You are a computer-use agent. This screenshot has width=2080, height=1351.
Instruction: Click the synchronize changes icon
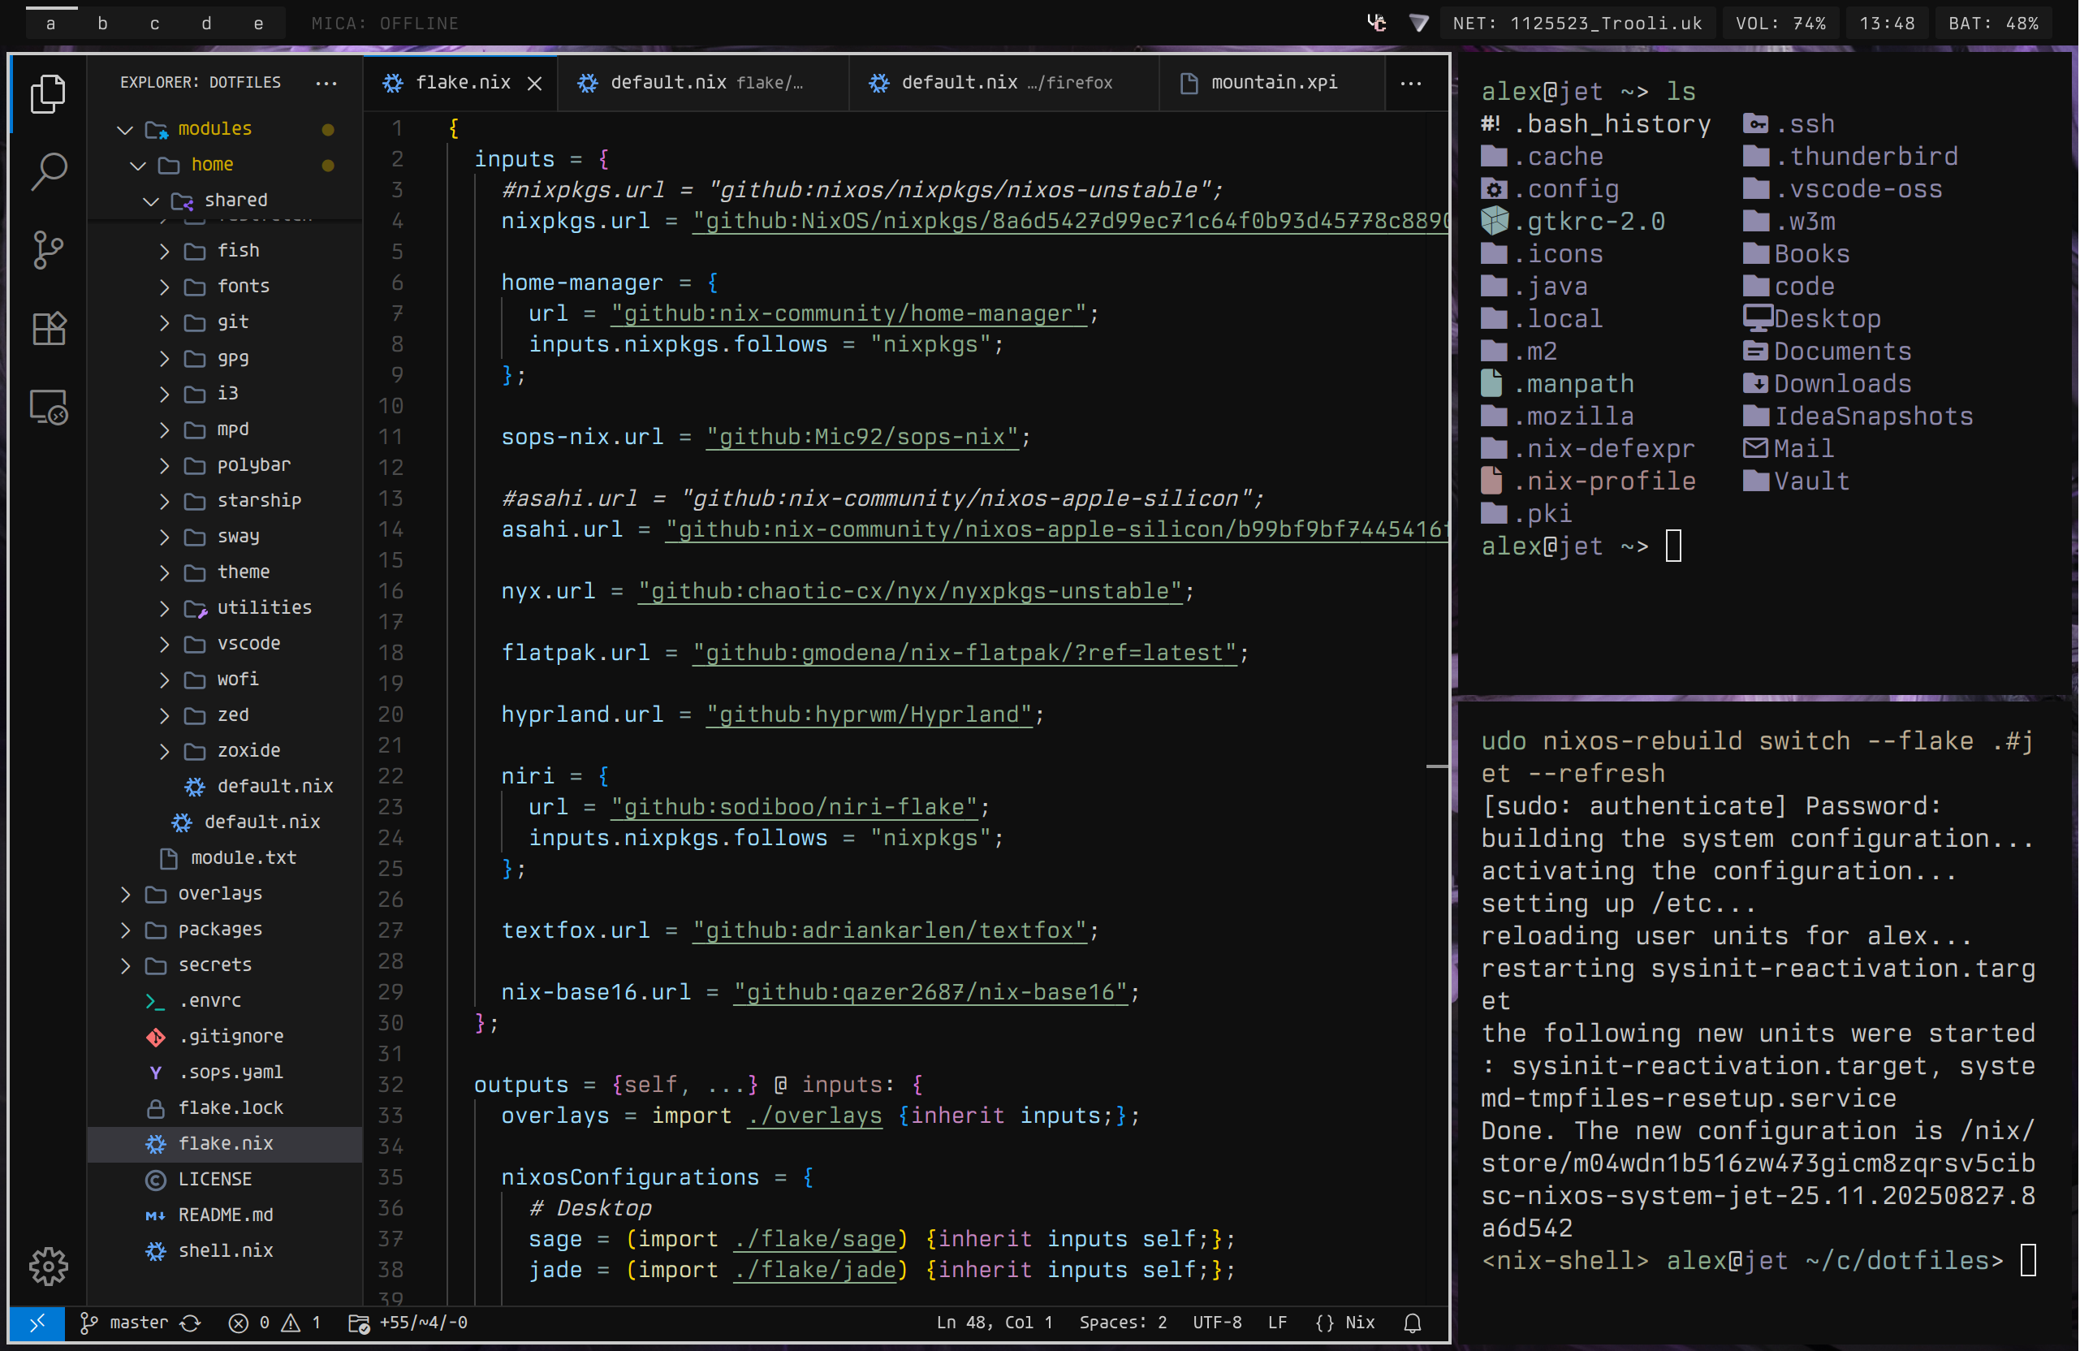point(191,1322)
